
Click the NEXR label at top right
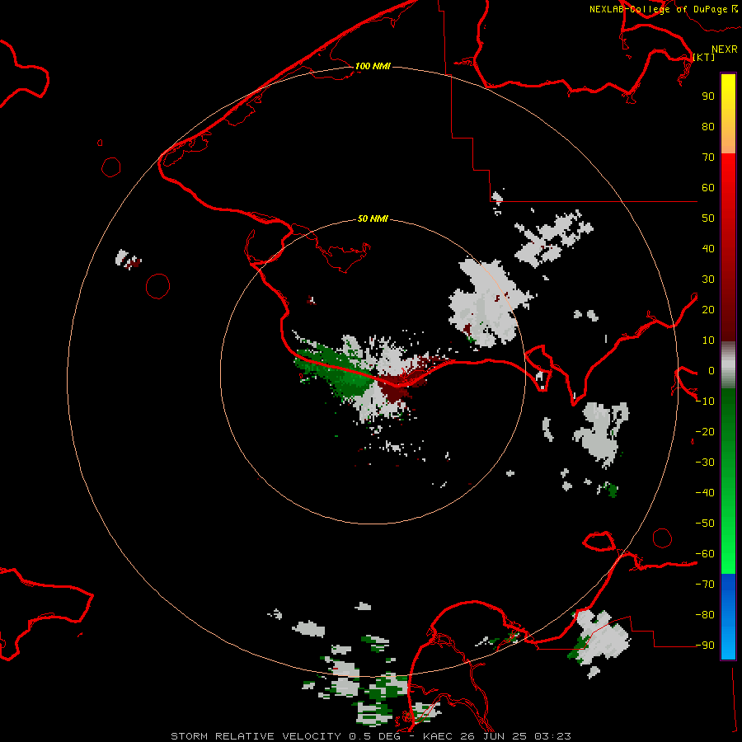tap(724, 49)
